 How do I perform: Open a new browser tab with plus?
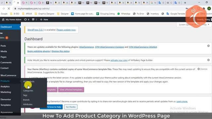point(185,3)
